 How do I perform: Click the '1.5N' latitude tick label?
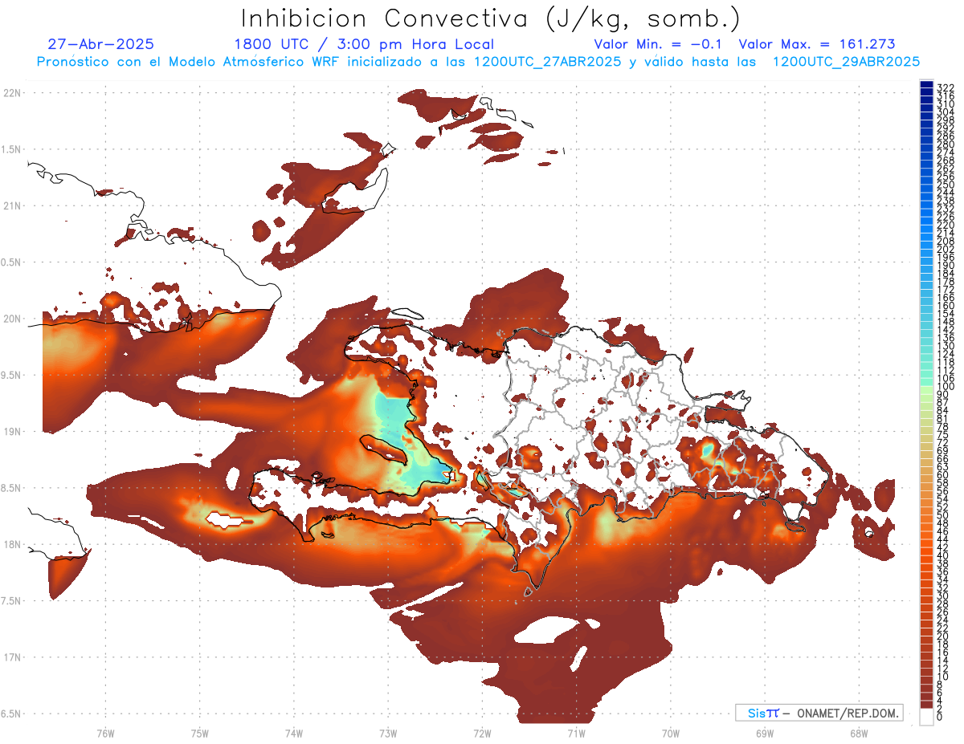pyautogui.click(x=11, y=149)
